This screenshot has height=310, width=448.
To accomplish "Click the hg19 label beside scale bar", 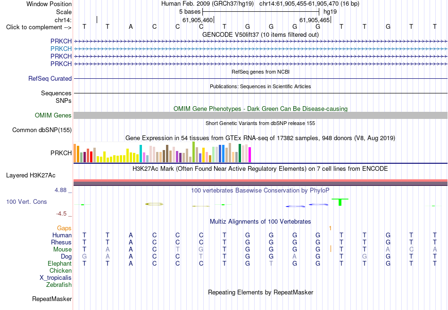I will 330,12.
